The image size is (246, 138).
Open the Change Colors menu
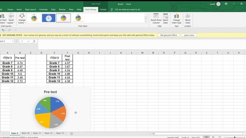tap(22, 19)
